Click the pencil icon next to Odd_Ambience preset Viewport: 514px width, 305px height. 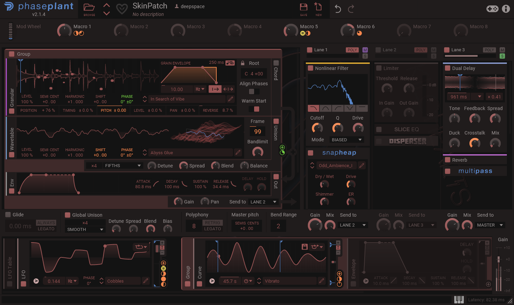pos(362,165)
